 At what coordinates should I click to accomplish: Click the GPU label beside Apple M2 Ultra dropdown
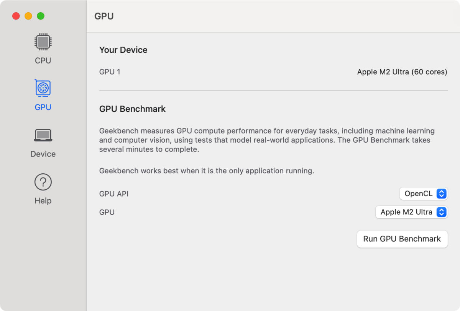(x=107, y=212)
